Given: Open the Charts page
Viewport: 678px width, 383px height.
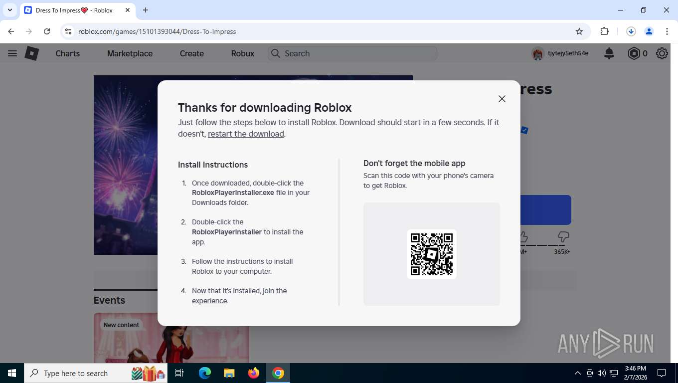Looking at the screenshot, I should pyautogui.click(x=67, y=53).
